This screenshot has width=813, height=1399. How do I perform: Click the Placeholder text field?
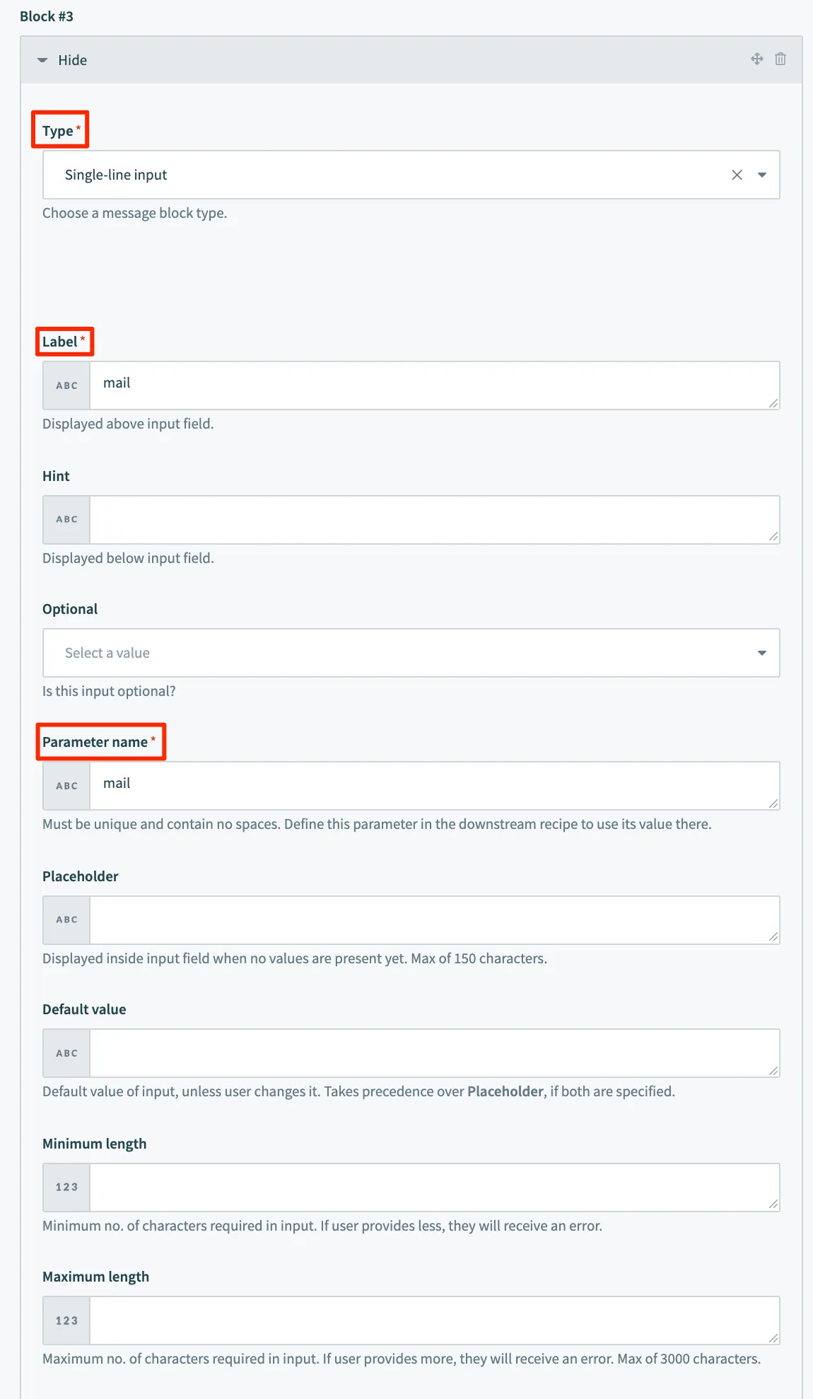pos(434,920)
